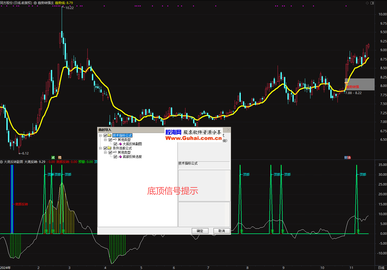Uncheck the 技术指标公式 checkbox
Screen dimensions: 387x270
[105, 135]
